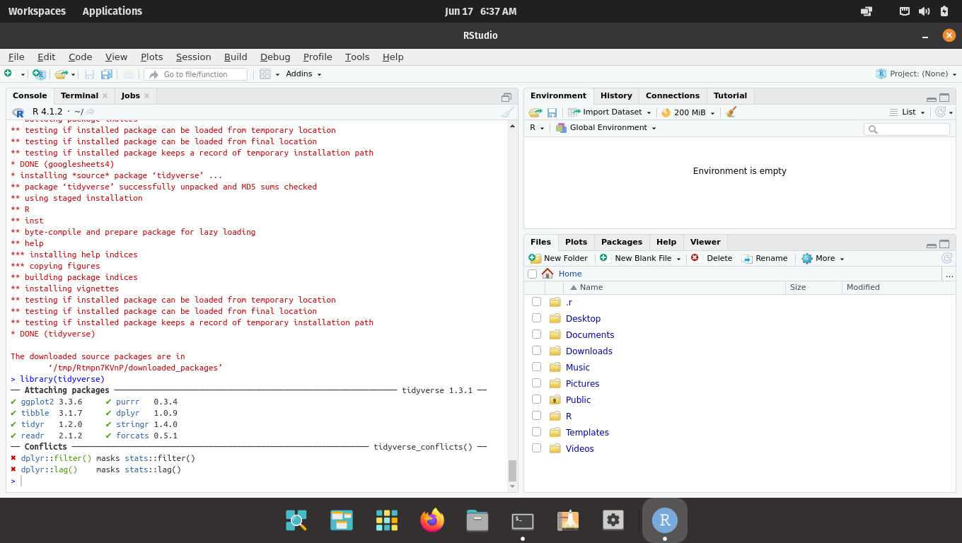This screenshot has height=543, width=962.
Task: Open the More dropdown in Files pane
Action: [823, 259]
